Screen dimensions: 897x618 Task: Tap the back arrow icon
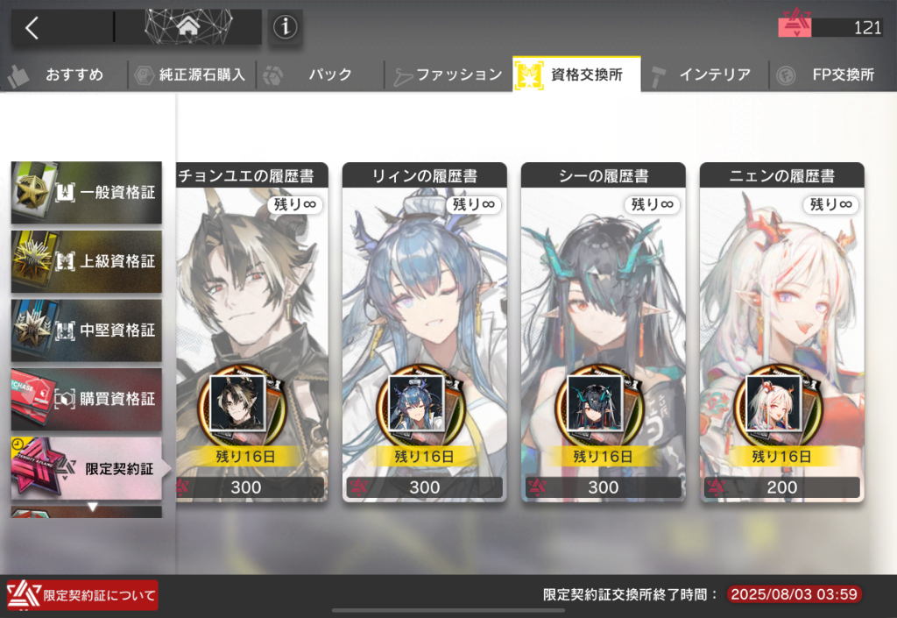pos(32,27)
